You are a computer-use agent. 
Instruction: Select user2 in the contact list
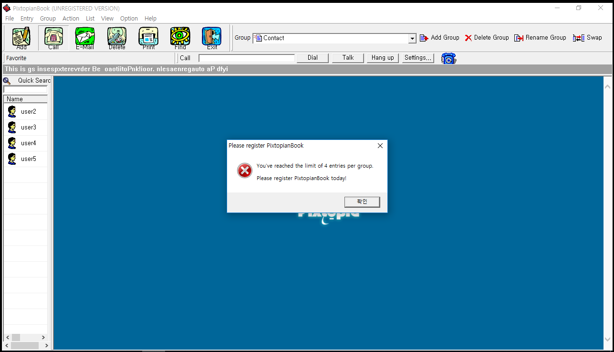pyautogui.click(x=26, y=112)
